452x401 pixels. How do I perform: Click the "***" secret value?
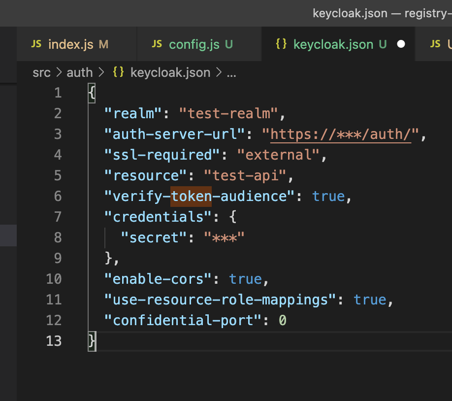(224, 238)
